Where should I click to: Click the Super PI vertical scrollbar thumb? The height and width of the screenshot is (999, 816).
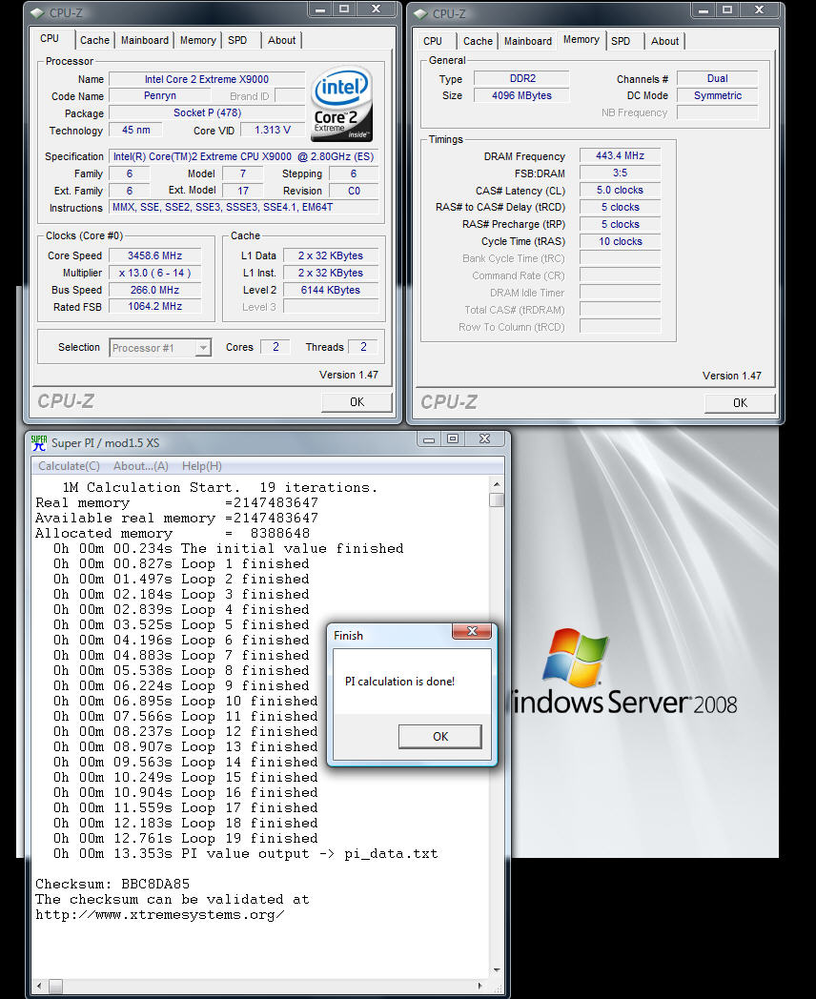click(497, 500)
